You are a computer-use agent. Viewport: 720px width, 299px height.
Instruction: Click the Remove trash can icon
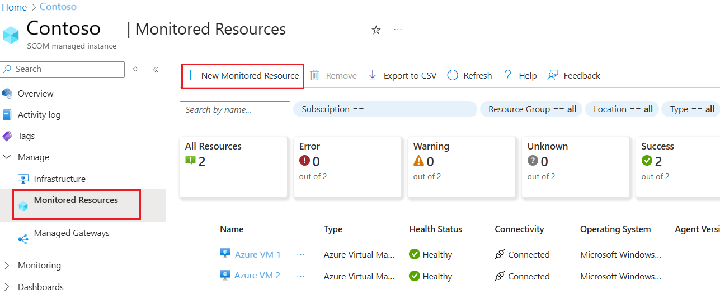pos(315,75)
